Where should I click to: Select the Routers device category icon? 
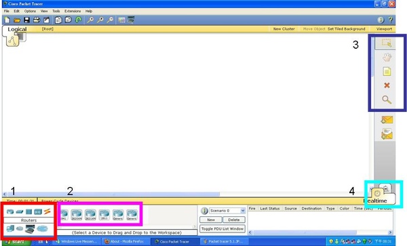[x=10, y=212]
